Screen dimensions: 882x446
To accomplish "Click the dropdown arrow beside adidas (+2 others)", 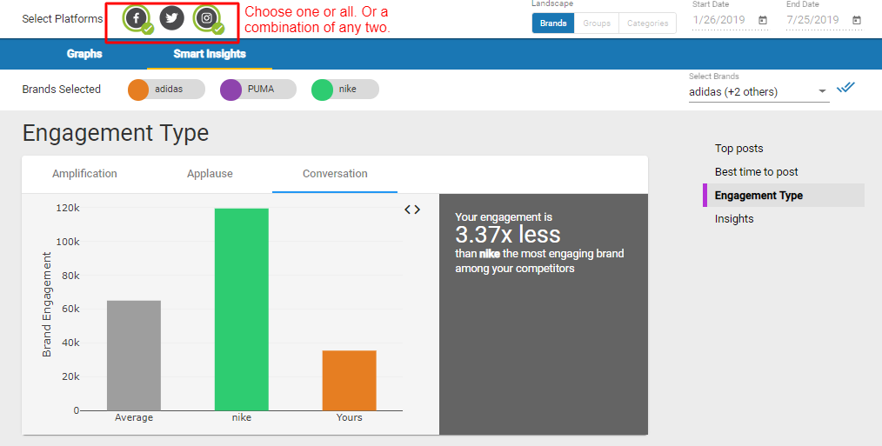I will [822, 91].
